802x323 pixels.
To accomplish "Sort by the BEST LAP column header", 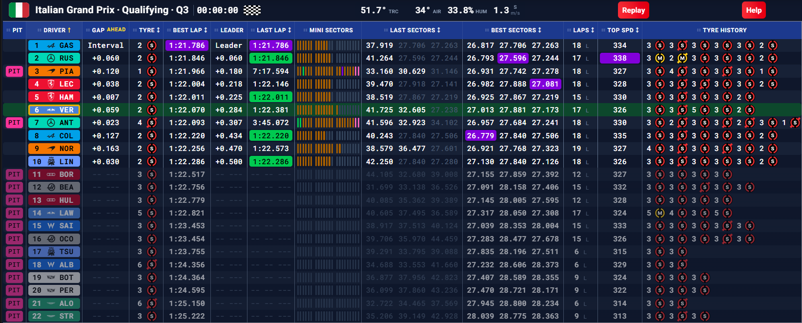I will coord(187,30).
